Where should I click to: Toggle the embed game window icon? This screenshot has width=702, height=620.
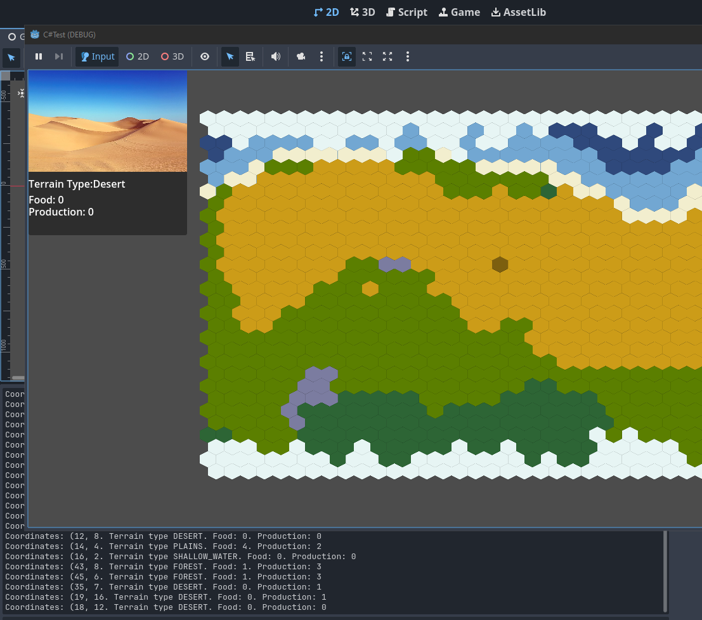(347, 56)
